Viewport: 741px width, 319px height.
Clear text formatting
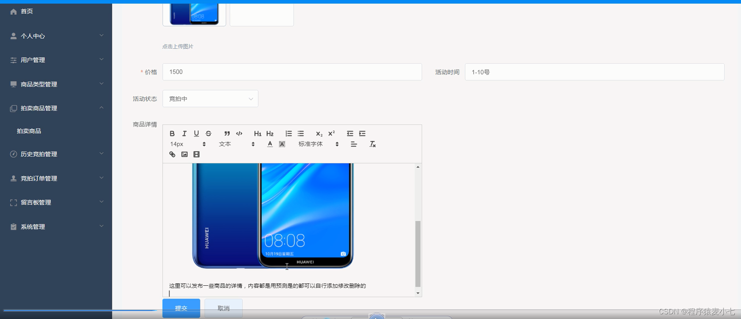point(372,144)
